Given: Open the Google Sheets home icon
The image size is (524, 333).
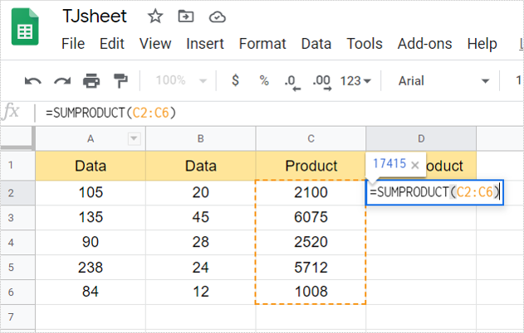Looking at the screenshot, I should tap(25, 27).
